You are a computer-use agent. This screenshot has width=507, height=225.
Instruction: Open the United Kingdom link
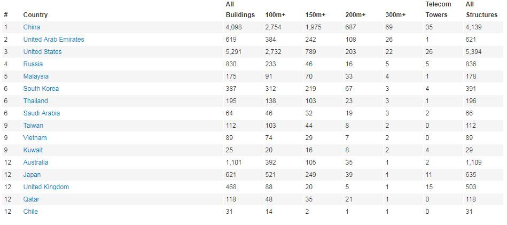(x=46, y=187)
